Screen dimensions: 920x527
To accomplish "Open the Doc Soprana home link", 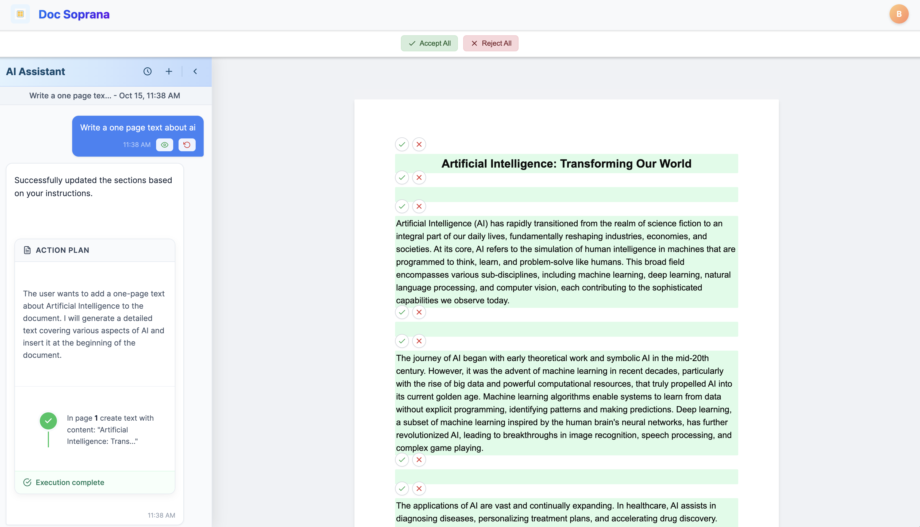I will pos(74,14).
